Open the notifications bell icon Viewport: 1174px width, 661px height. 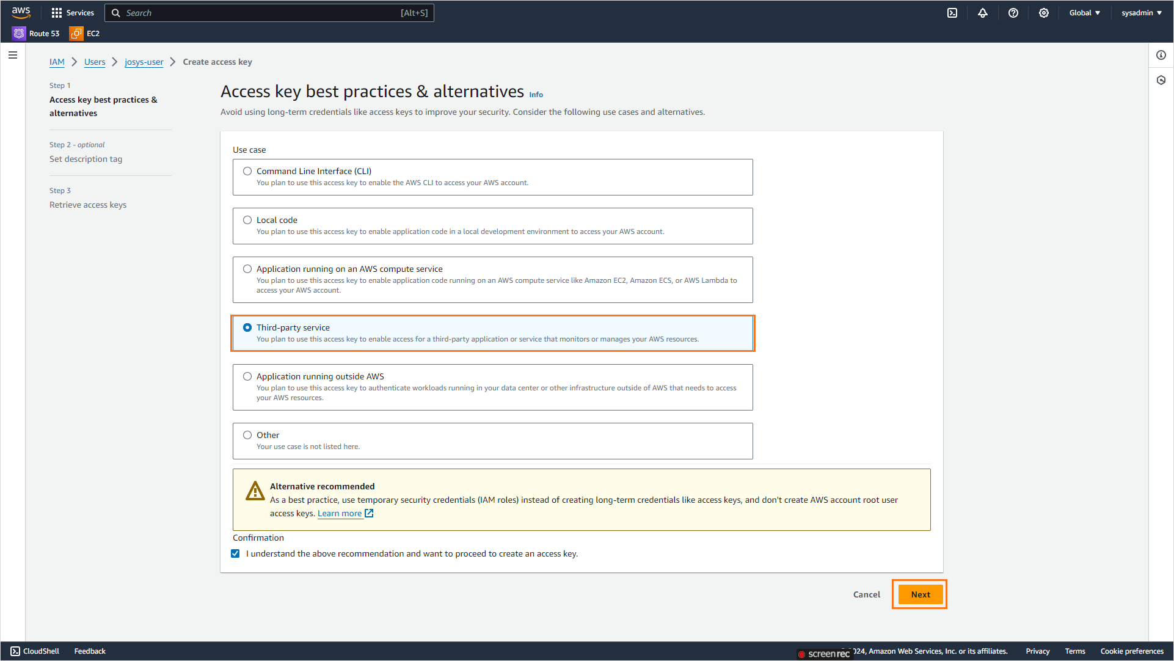(x=983, y=13)
